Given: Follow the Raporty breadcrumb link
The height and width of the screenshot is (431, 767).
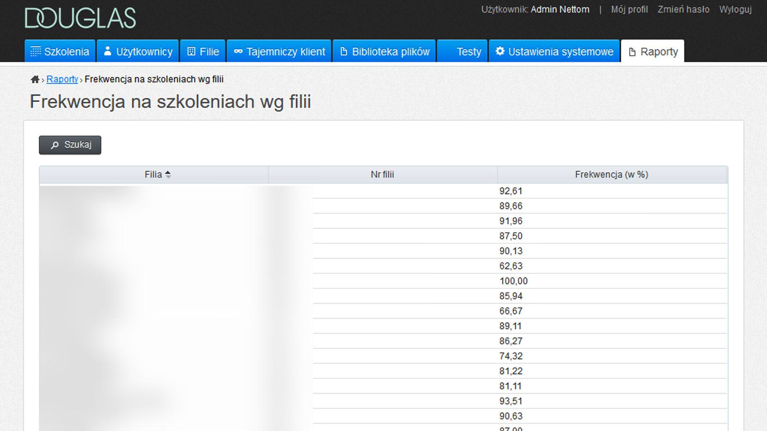Looking at the screenshot, I should pyautogui.click(x=62, y=79).
